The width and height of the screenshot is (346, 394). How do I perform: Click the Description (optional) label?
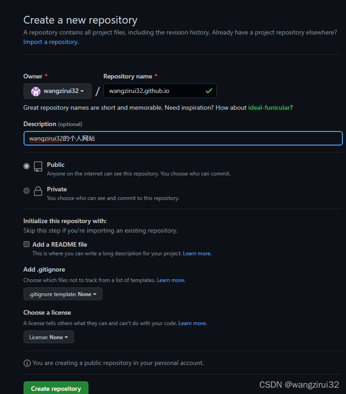53,124
